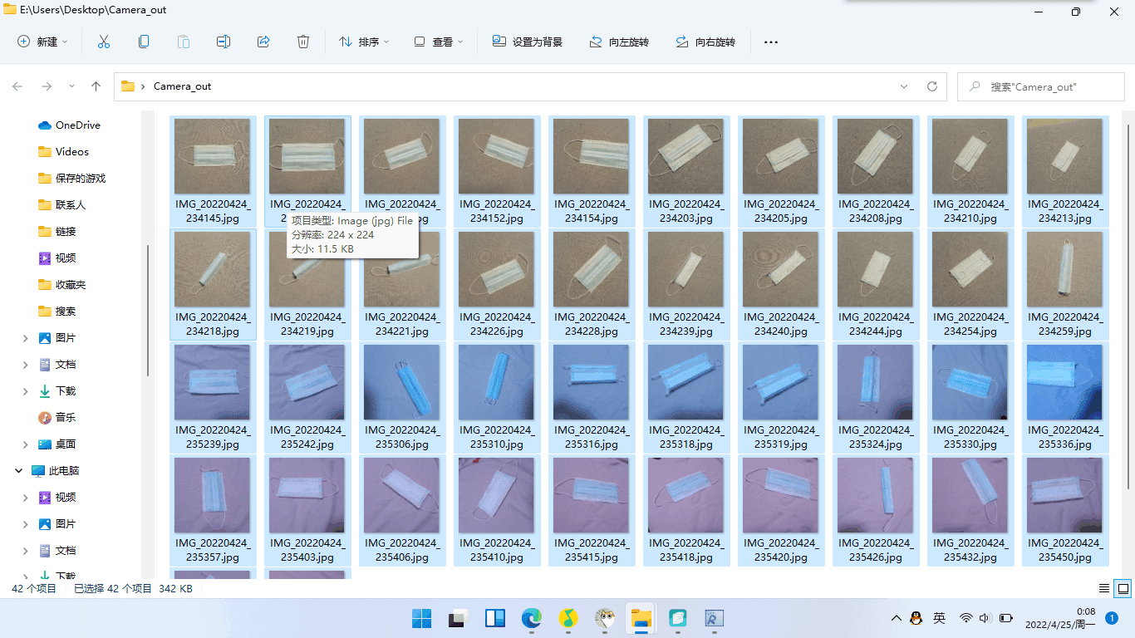Open the 查看 view menu

(439, 42)
